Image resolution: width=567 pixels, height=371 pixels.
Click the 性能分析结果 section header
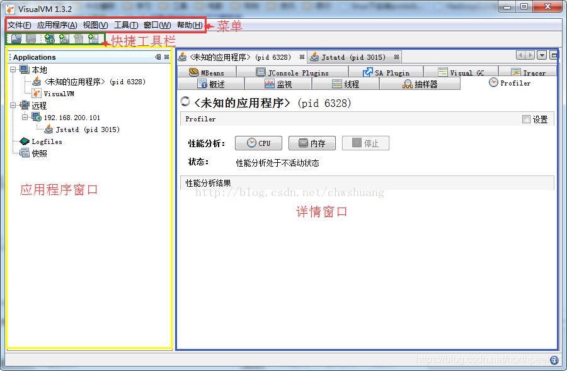pos(367,183)
